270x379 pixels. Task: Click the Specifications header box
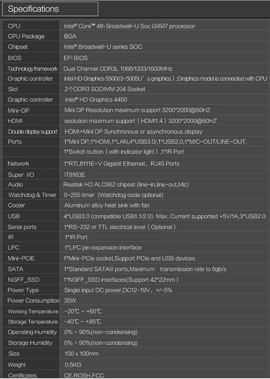(50, 9)
